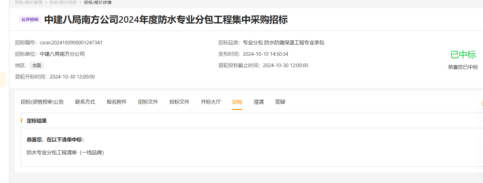Open the 澄清 tab
This screenshot has width=483, height=183.
pos(259,102)
